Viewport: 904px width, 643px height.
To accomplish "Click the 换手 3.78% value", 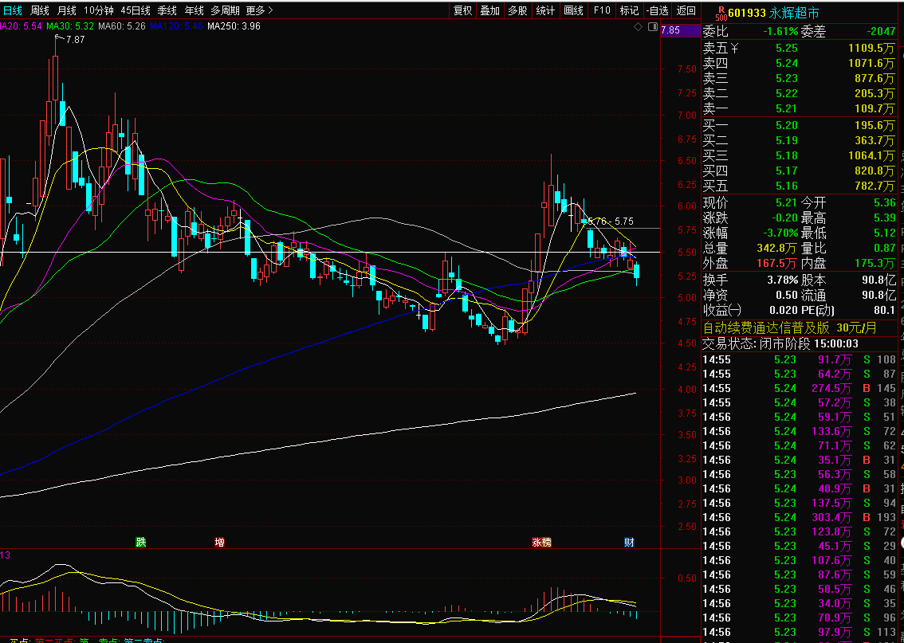I will click(782, 280).
